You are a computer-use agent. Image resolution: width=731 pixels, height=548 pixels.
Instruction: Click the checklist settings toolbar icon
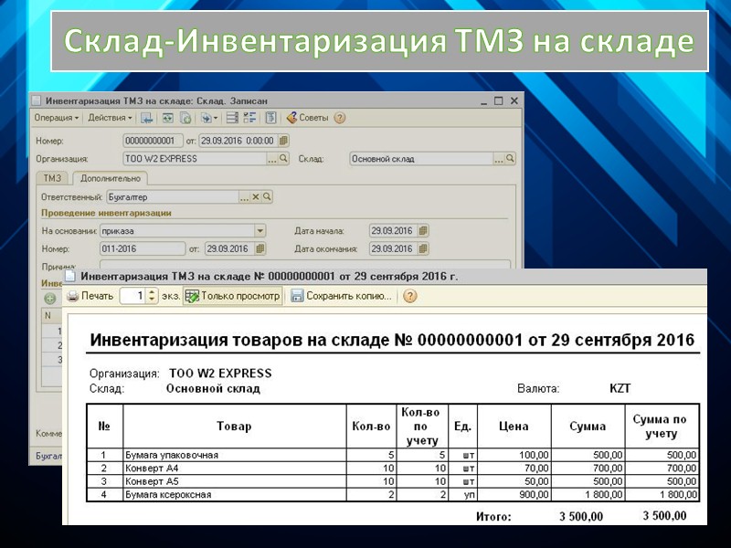click(249, 118)
